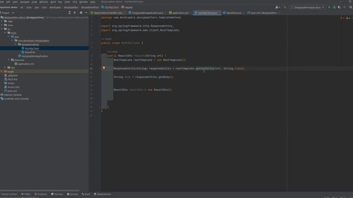
Task: Open the View menu
Action: coord(15,2)
